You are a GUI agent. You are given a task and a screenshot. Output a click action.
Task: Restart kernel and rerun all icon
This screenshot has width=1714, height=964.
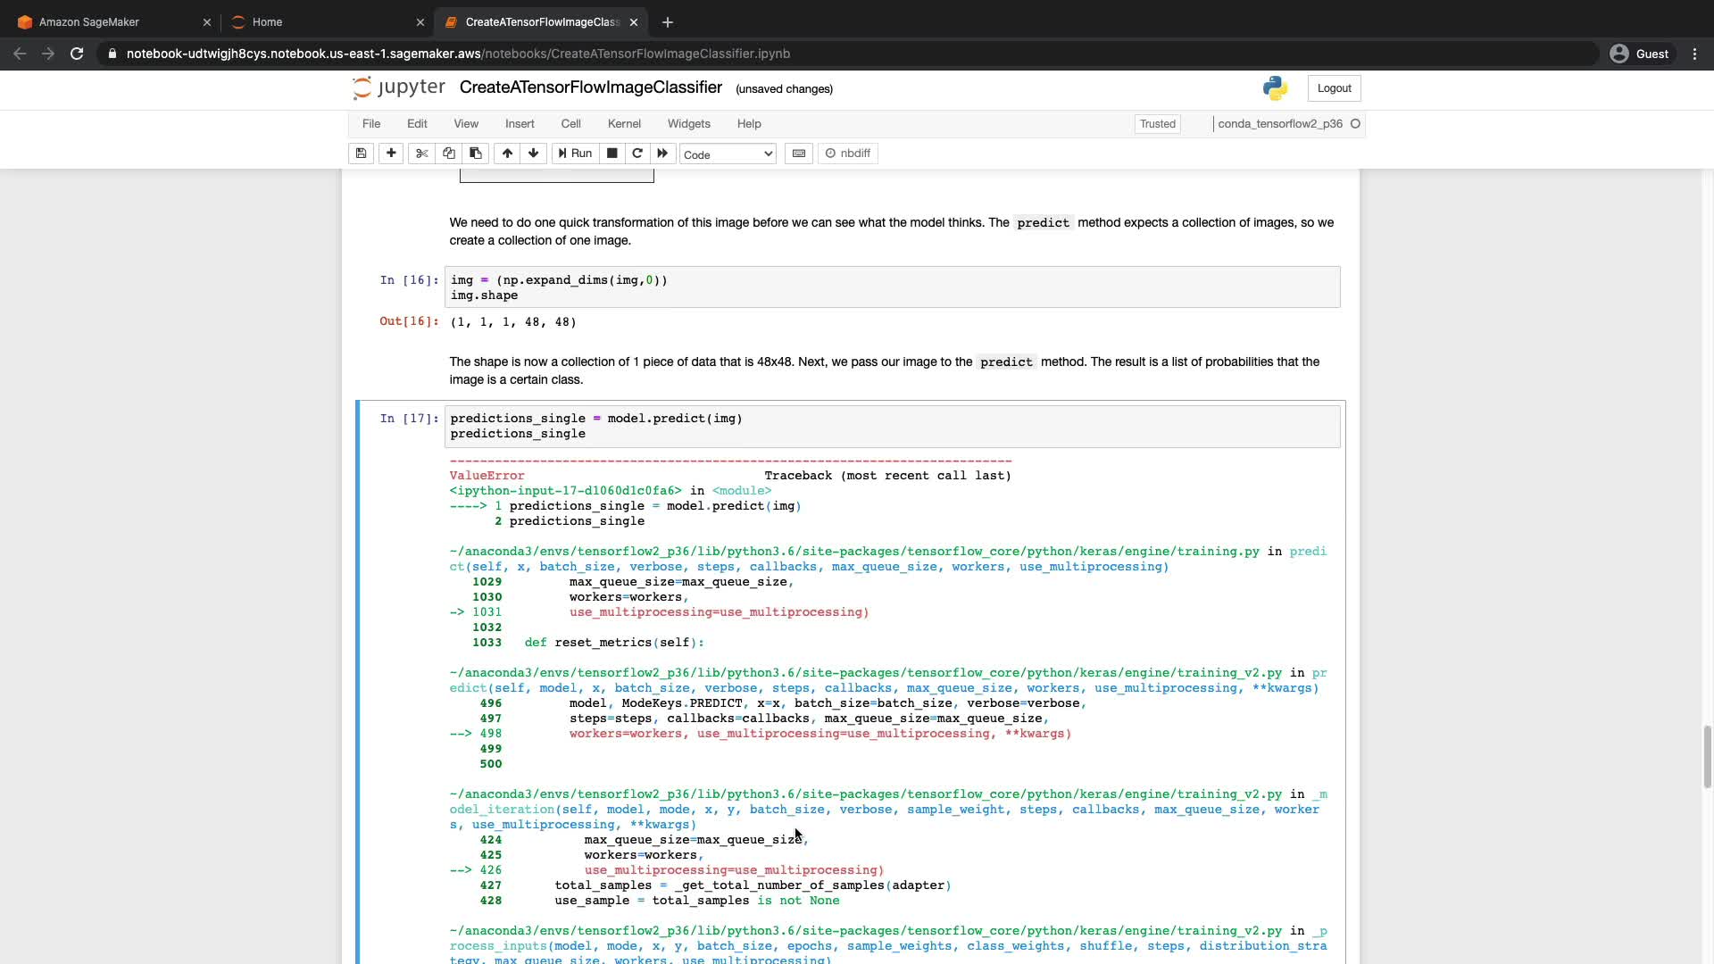click(x=662, y=154)
